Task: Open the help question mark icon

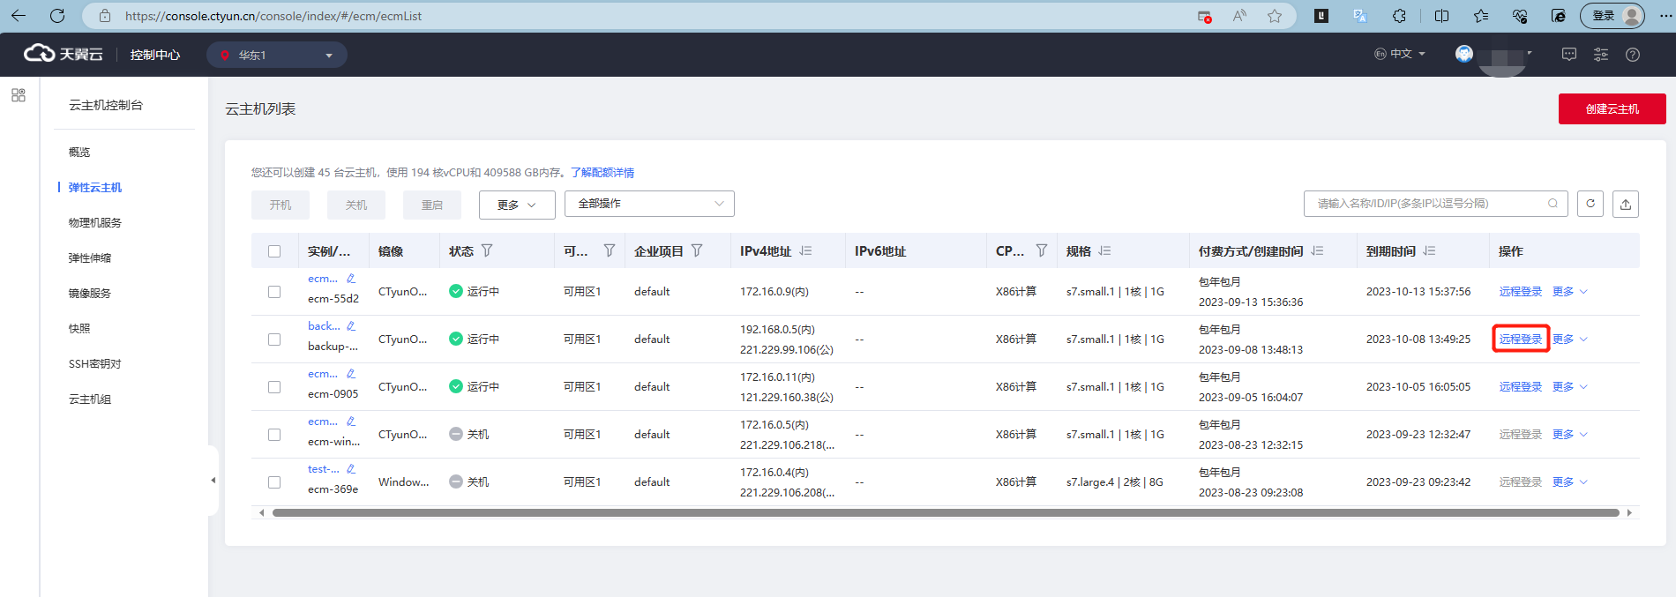Action: (x=1632, y=55)
